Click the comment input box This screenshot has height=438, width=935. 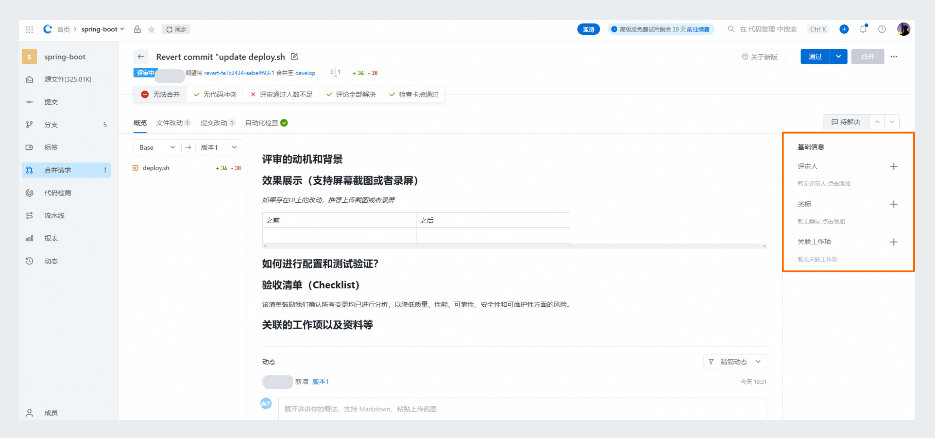pyautogui.click(x=522, y=409)
